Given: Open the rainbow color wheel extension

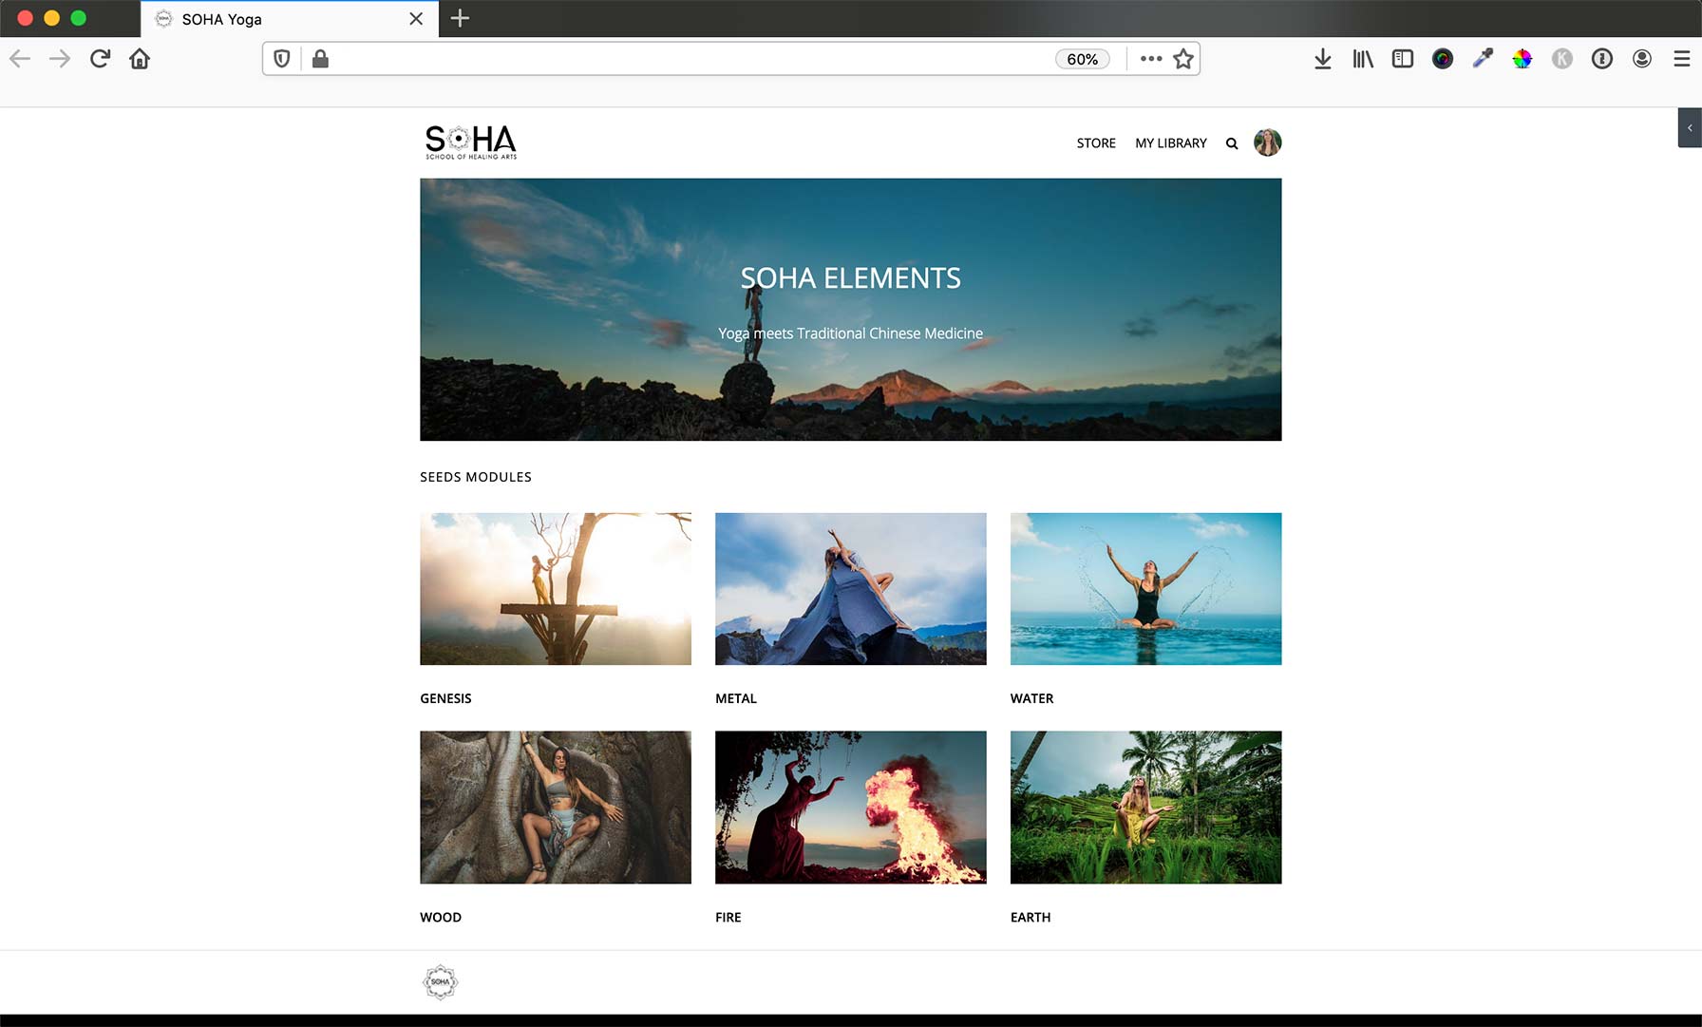Looking at the screenshot, I should pos(1522,59).
